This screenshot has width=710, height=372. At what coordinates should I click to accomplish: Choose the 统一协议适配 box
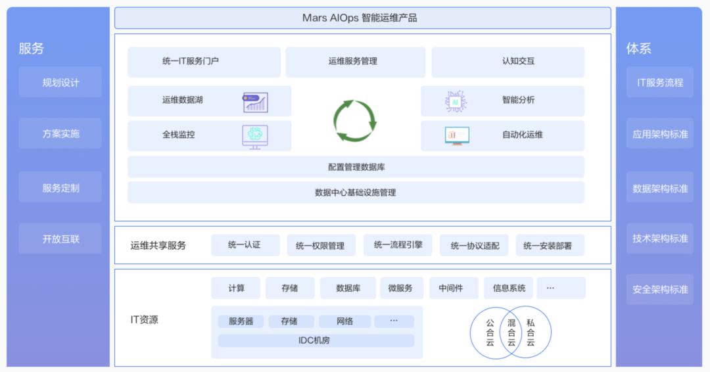[474, 245]
